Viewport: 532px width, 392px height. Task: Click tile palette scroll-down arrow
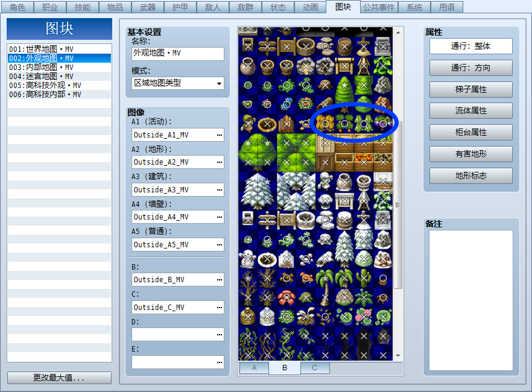[x=398, y=356]
